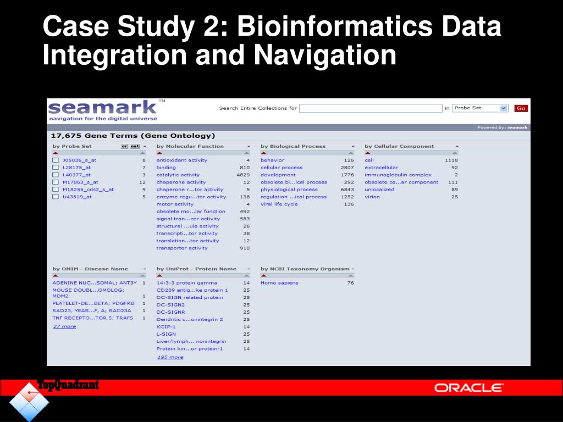Check the U43519_at probe set box
The width and height of the screenshot is (563, 422).
pyautogui.click(x=56, y=197)
